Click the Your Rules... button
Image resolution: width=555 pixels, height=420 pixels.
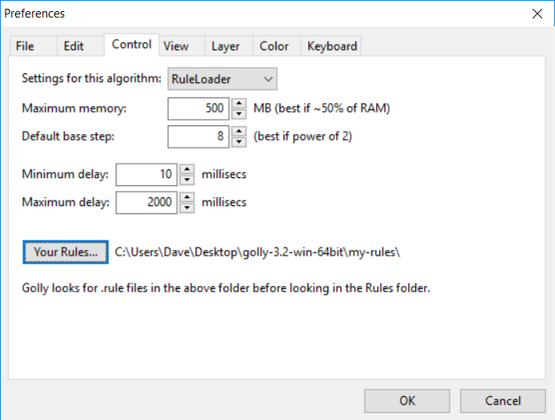65,252
